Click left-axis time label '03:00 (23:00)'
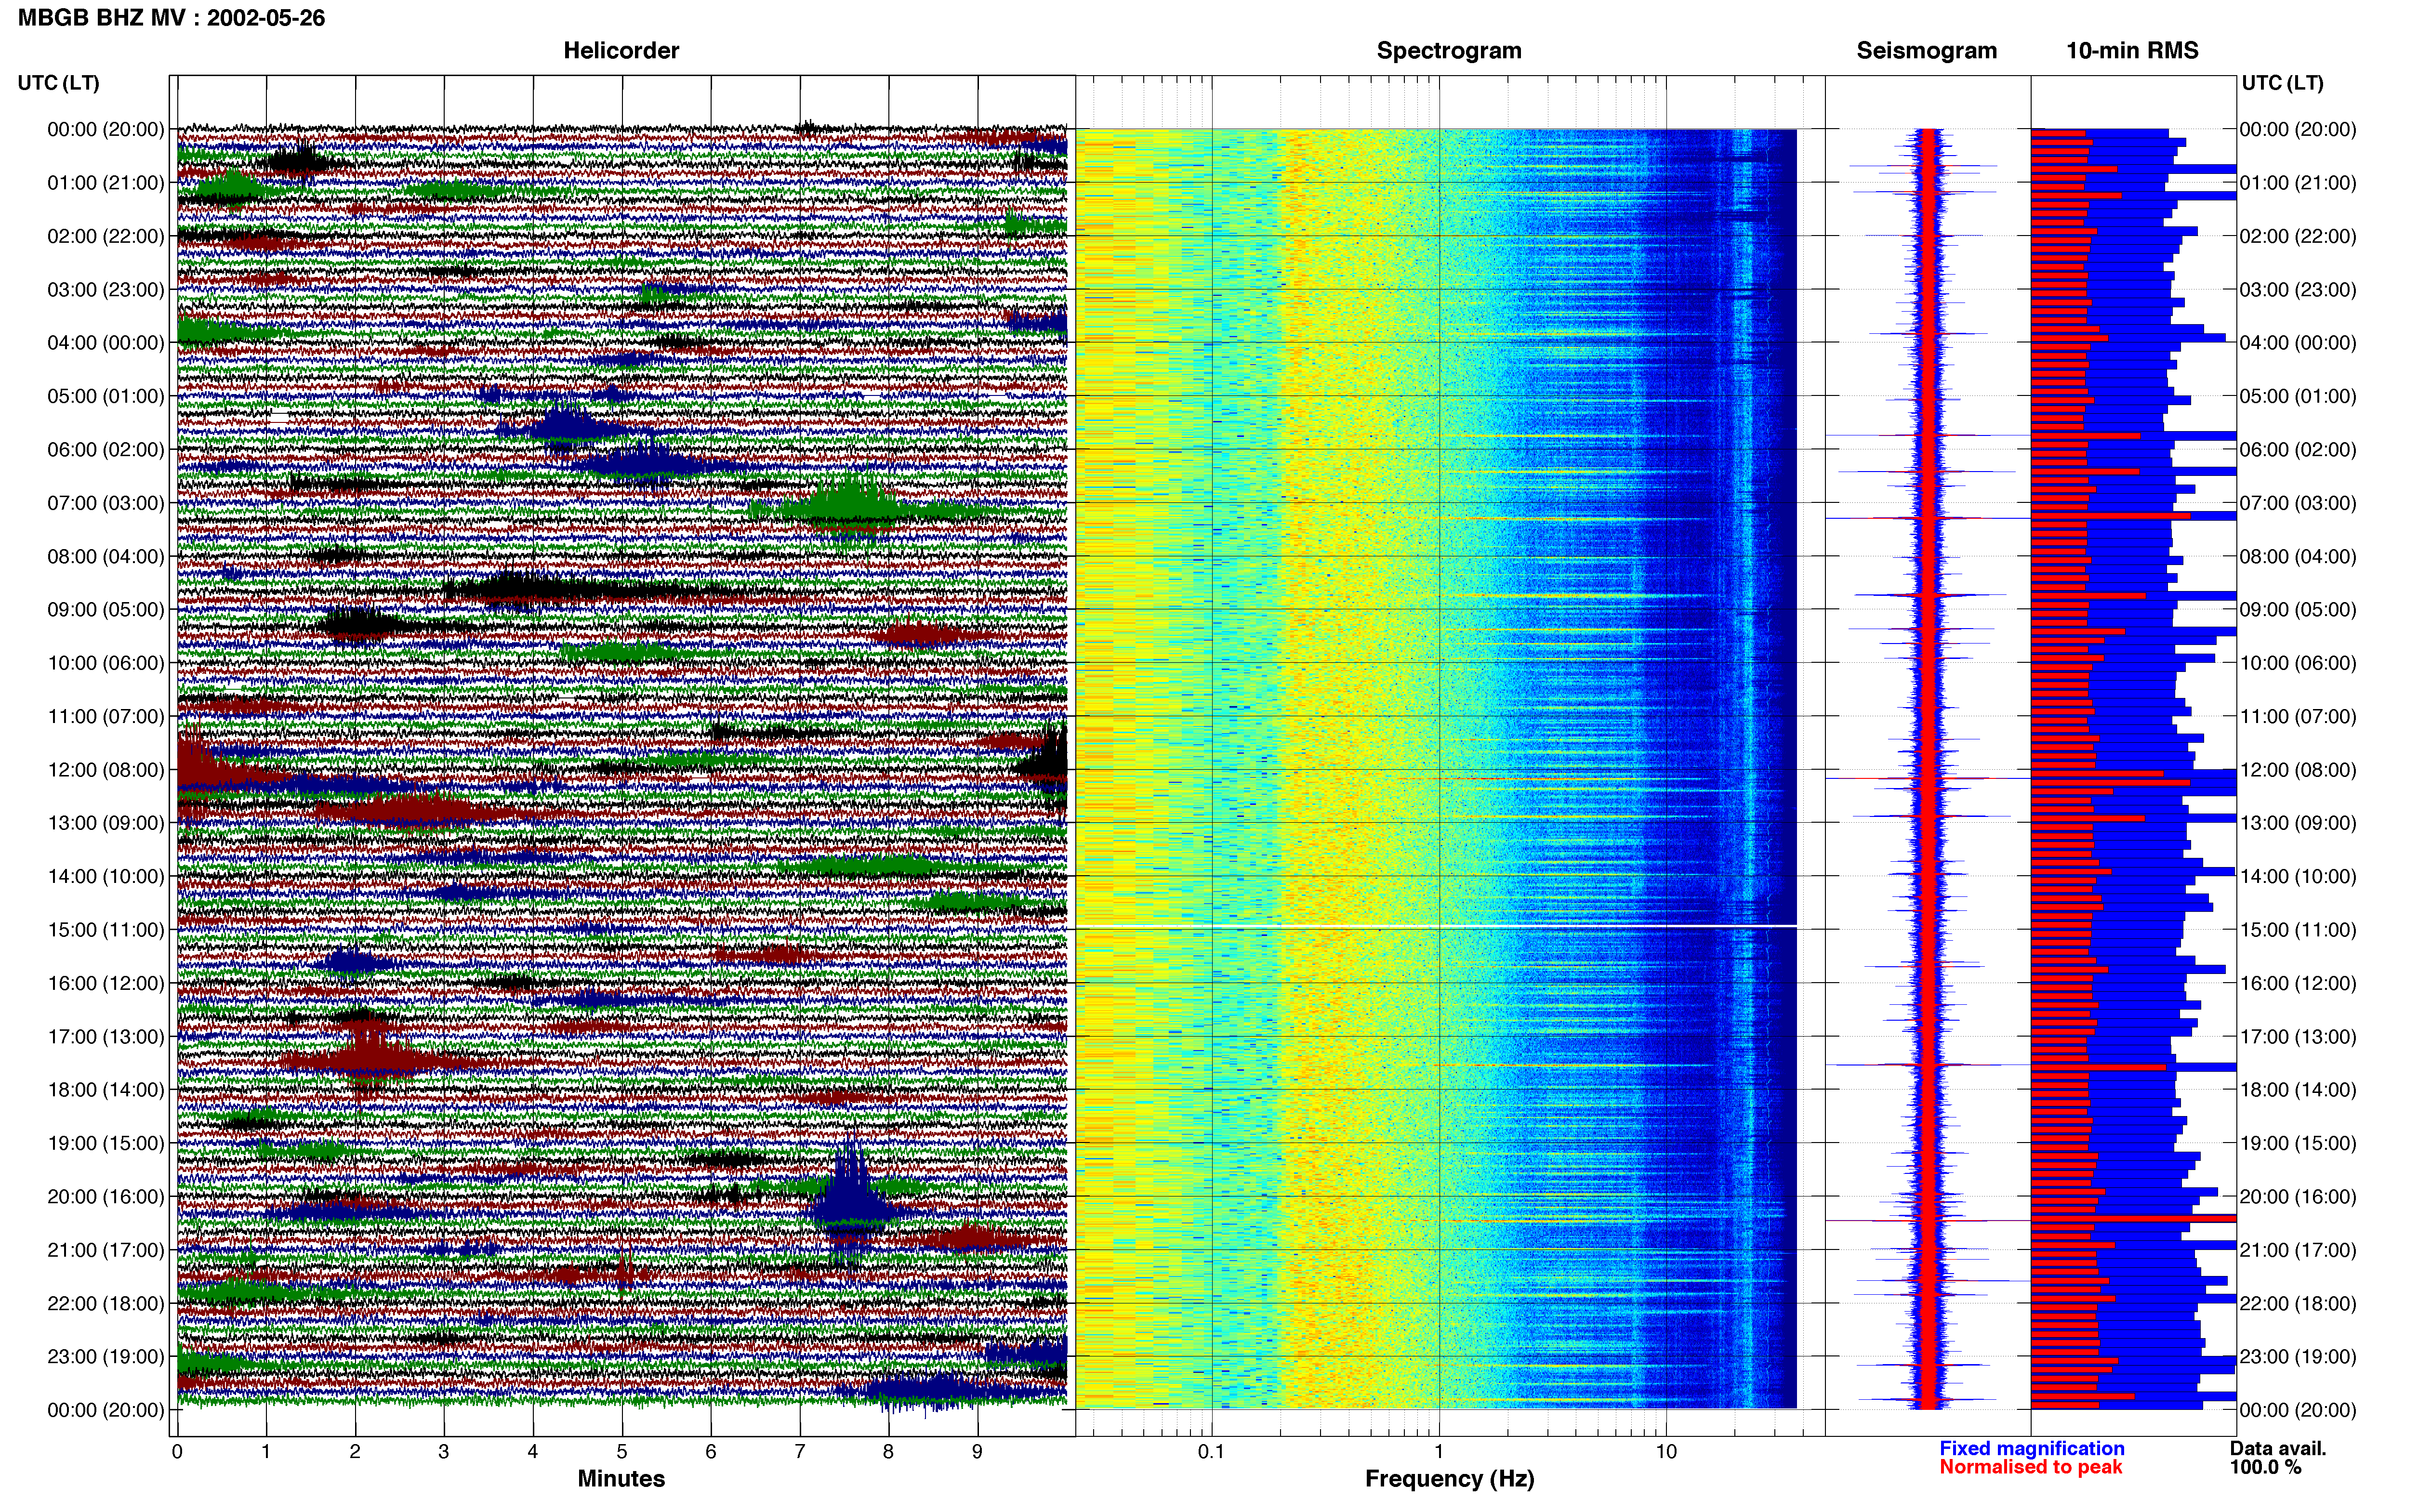This screenshot has height=1512, width=2418. pos(106,290)
